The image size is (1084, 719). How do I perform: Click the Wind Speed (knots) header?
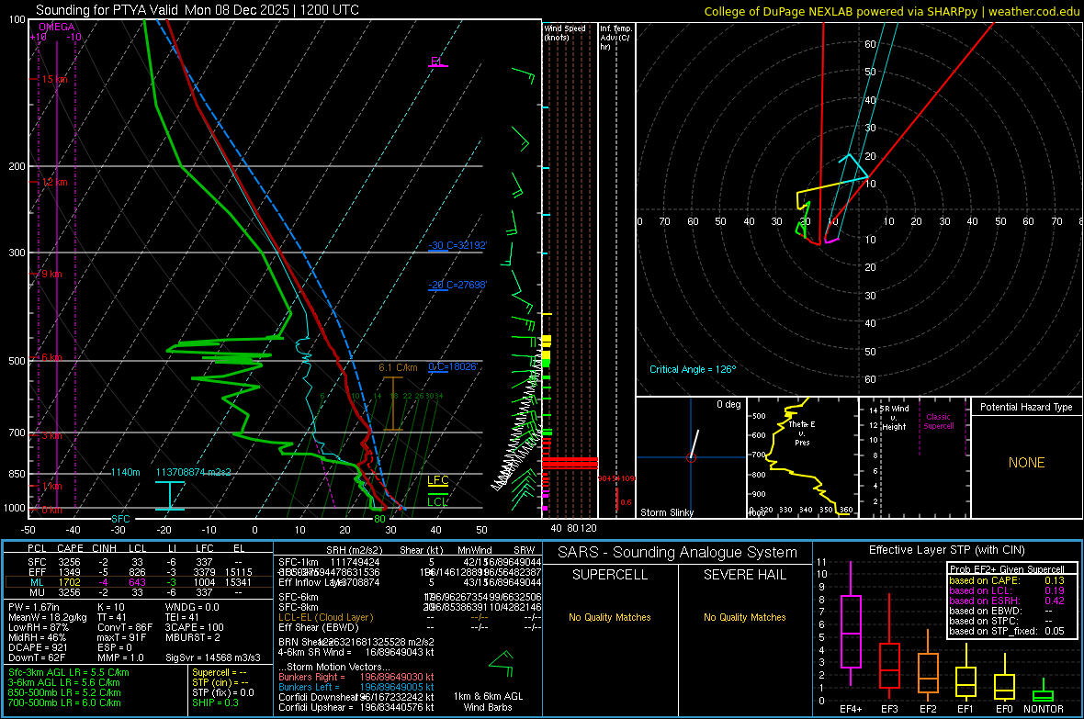click(x=565, y=32)
